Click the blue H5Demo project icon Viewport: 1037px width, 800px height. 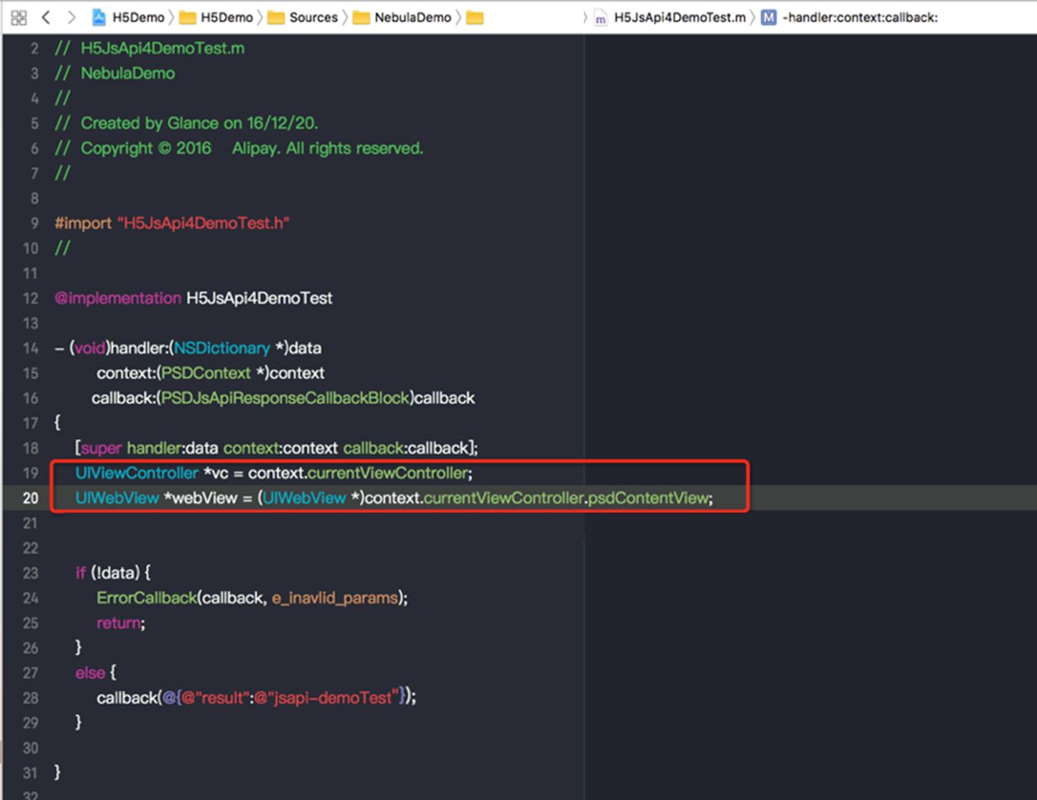99,17
